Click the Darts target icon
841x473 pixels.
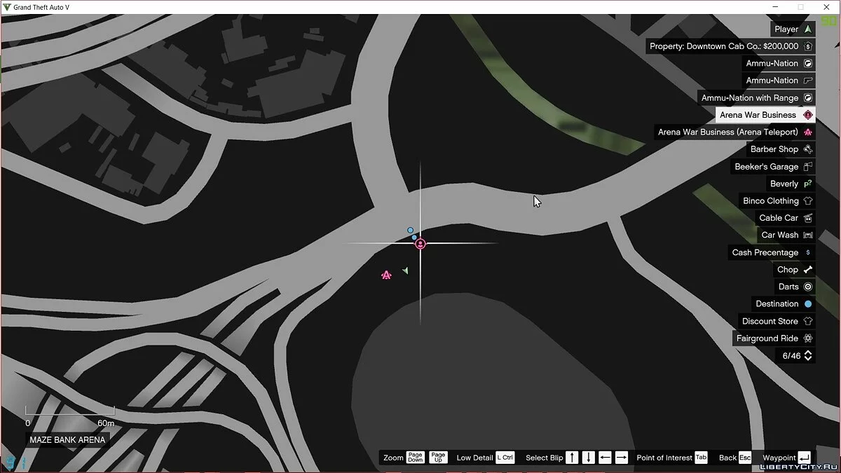[x=808, y=287]
